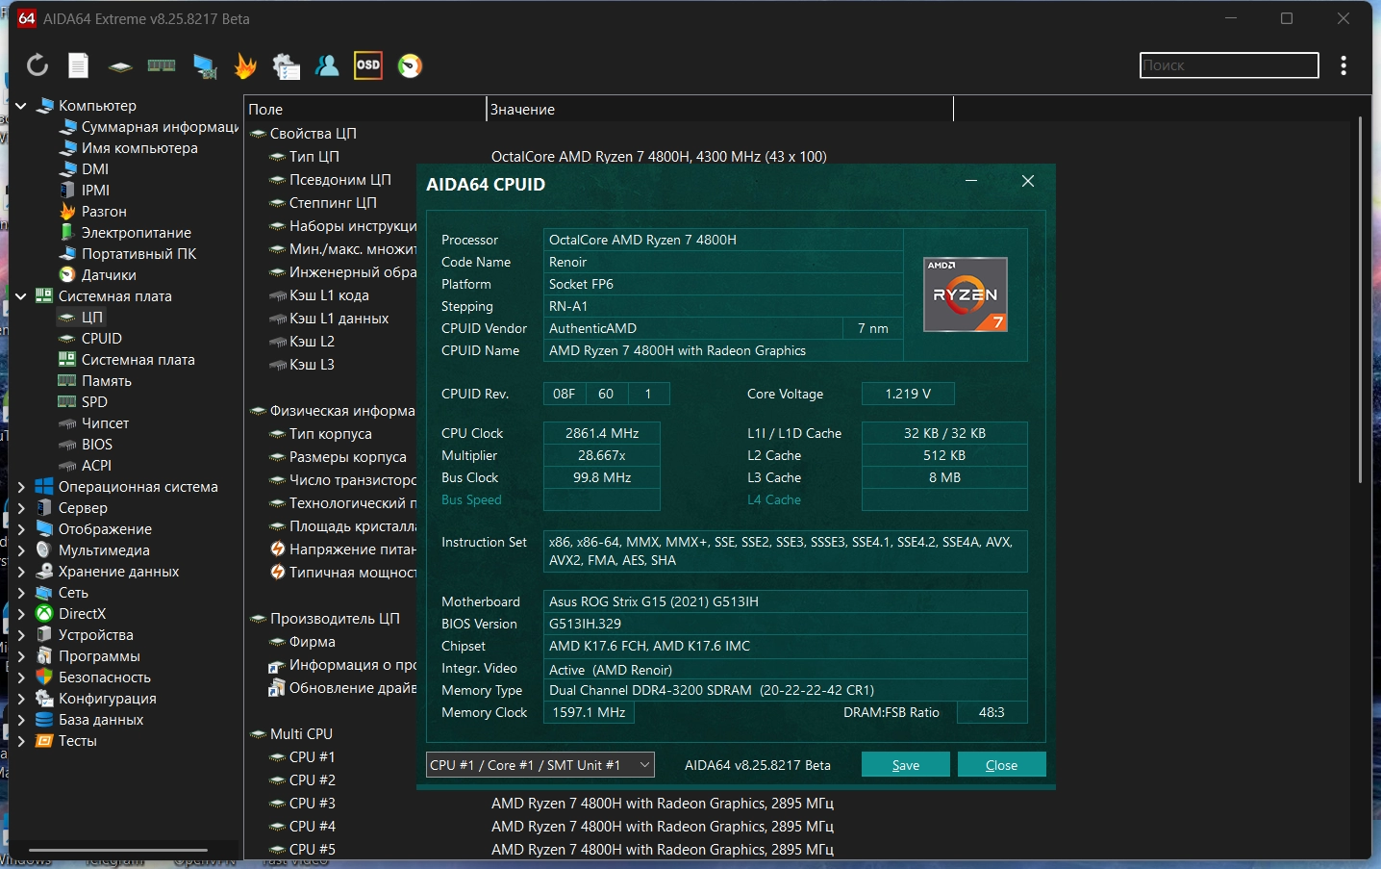Viewport: 1381px width, 869px height.
Task: Click the Save button in CPUID
Action: click(905, 765)
